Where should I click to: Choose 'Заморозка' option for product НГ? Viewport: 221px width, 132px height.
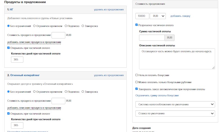[x=83, y=26]
